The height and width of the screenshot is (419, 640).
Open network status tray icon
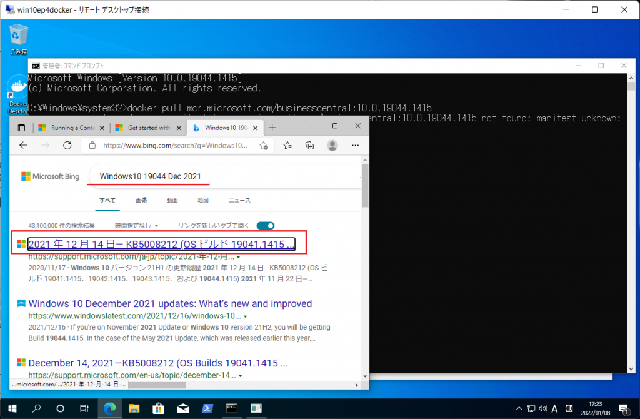(x=531, y=408)
